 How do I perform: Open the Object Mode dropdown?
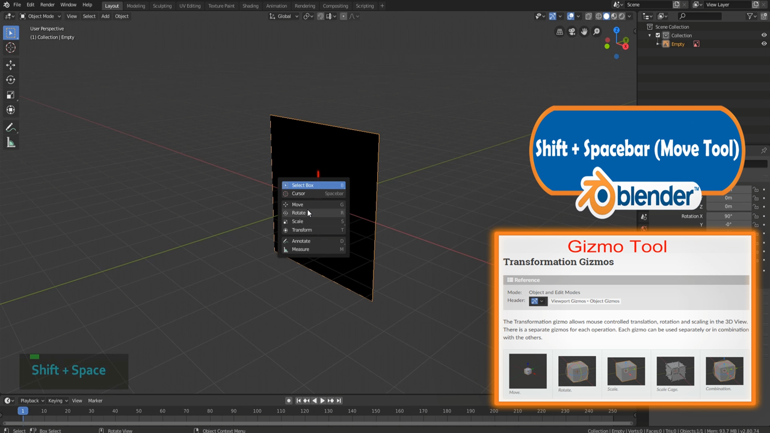[x=40, y=16]
